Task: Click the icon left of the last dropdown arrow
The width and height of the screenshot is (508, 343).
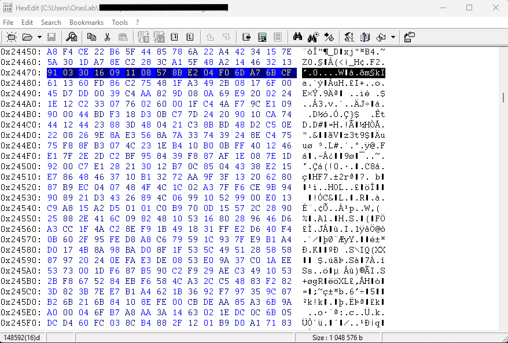Action: pos(381,37)
